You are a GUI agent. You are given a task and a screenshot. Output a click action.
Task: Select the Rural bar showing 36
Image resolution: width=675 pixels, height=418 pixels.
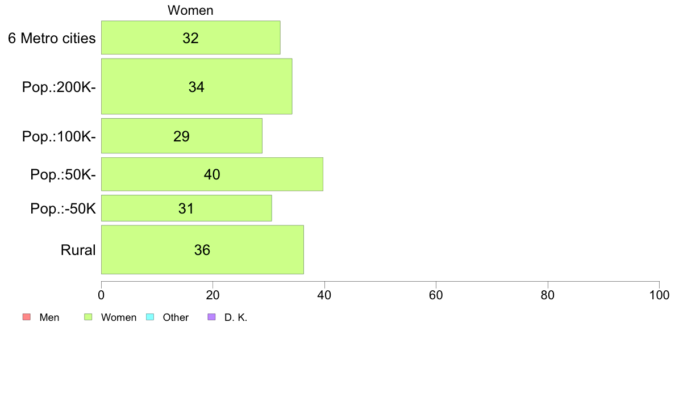point(202,250)
